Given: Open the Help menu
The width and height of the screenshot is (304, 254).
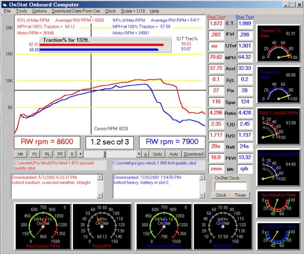Looking at the screenshot, I should pyautogui.click(x=154, y=11).
